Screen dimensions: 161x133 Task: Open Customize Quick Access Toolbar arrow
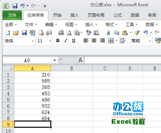pos(45,6)
